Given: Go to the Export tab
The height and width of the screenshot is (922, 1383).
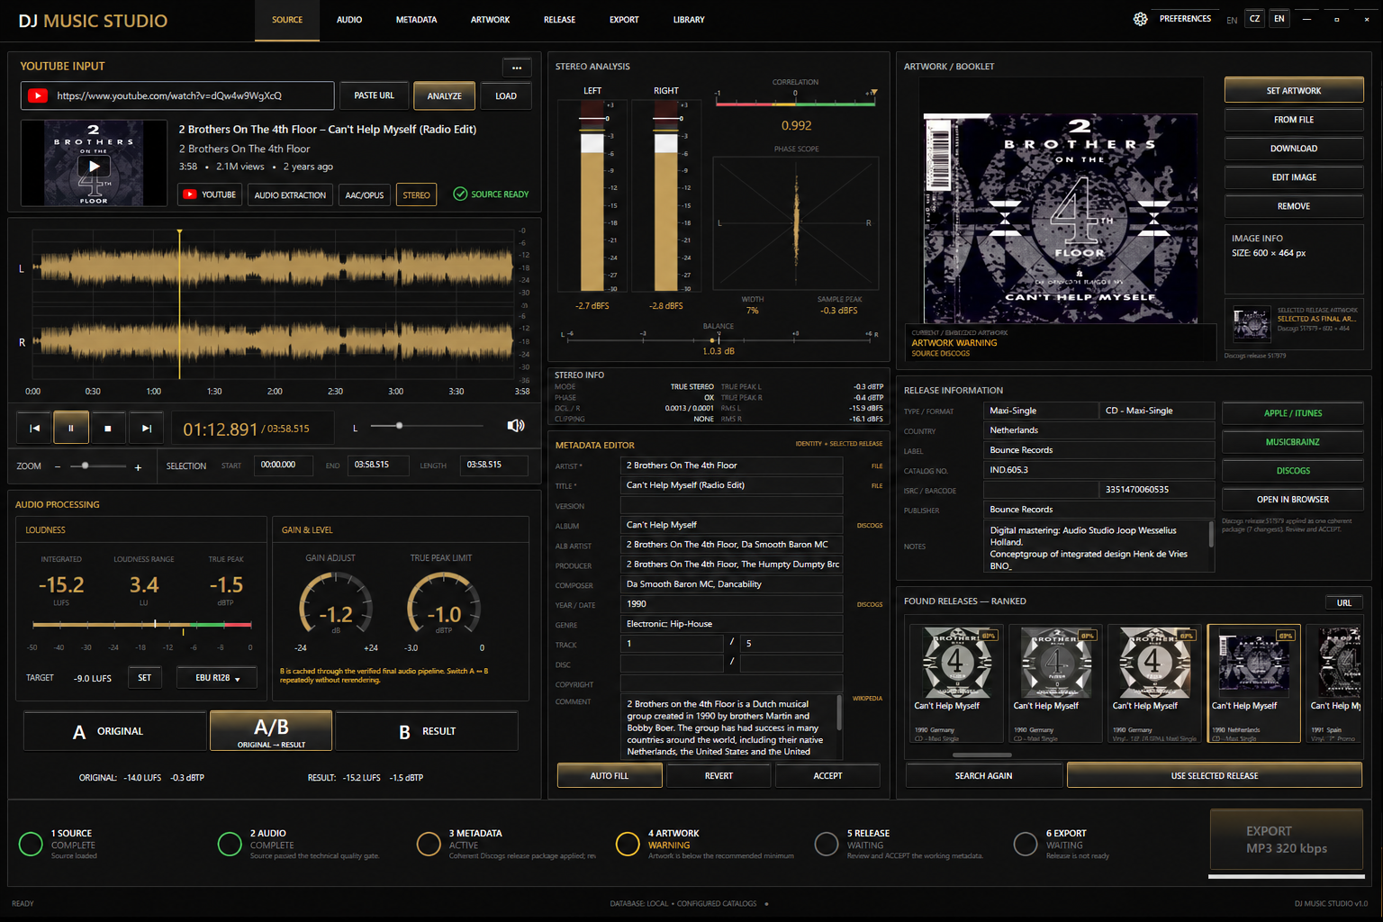Looking at the screenshot, I should tap(624, 20).
